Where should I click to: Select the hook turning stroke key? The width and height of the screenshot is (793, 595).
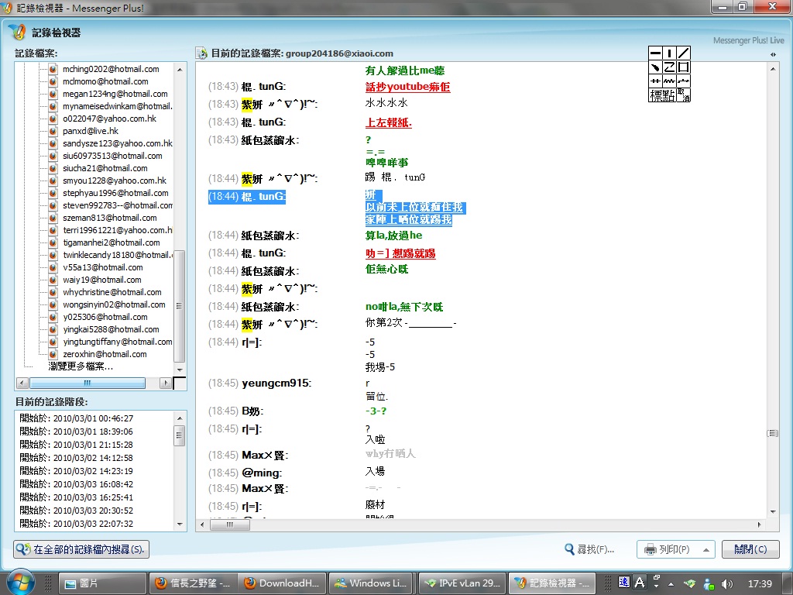[x=669, y=67]
